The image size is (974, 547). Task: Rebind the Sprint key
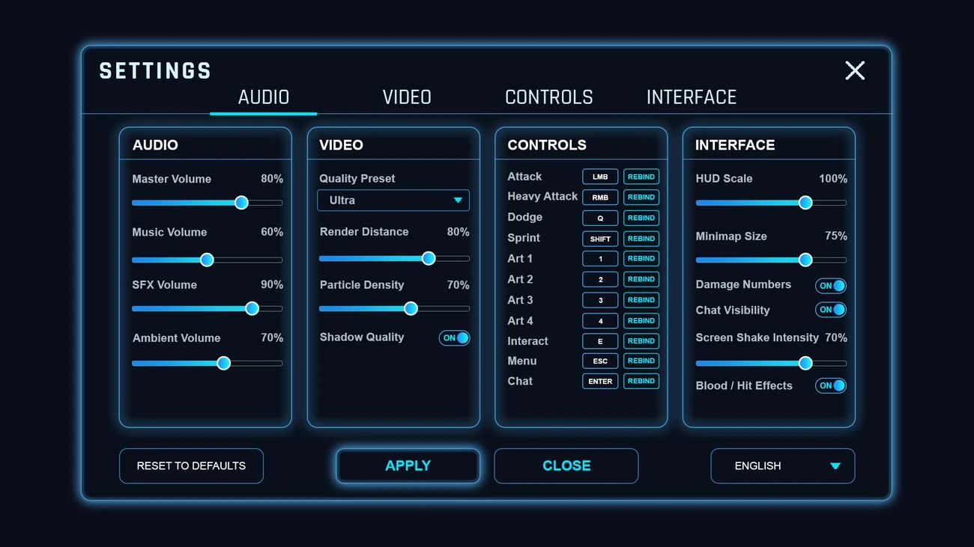click(641, 239)
